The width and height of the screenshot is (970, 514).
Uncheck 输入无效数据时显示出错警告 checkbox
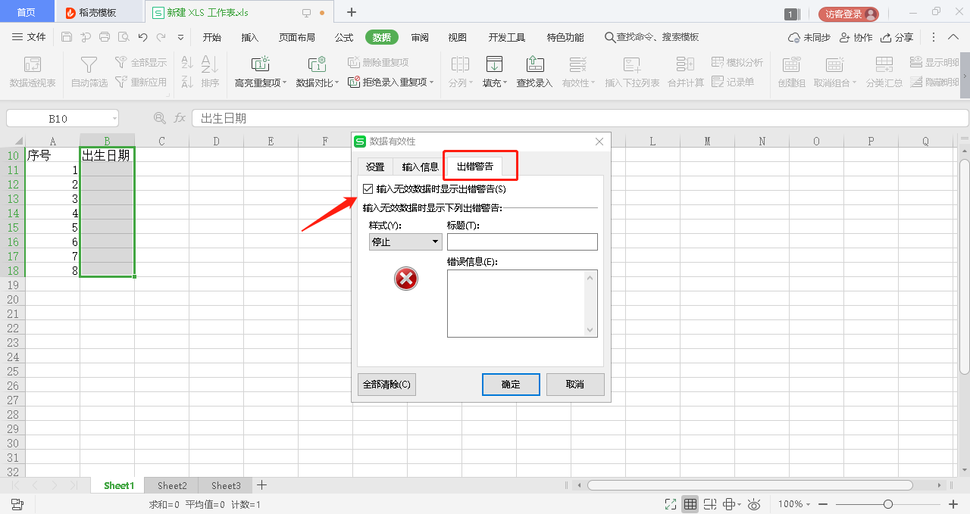pos(368,189)
